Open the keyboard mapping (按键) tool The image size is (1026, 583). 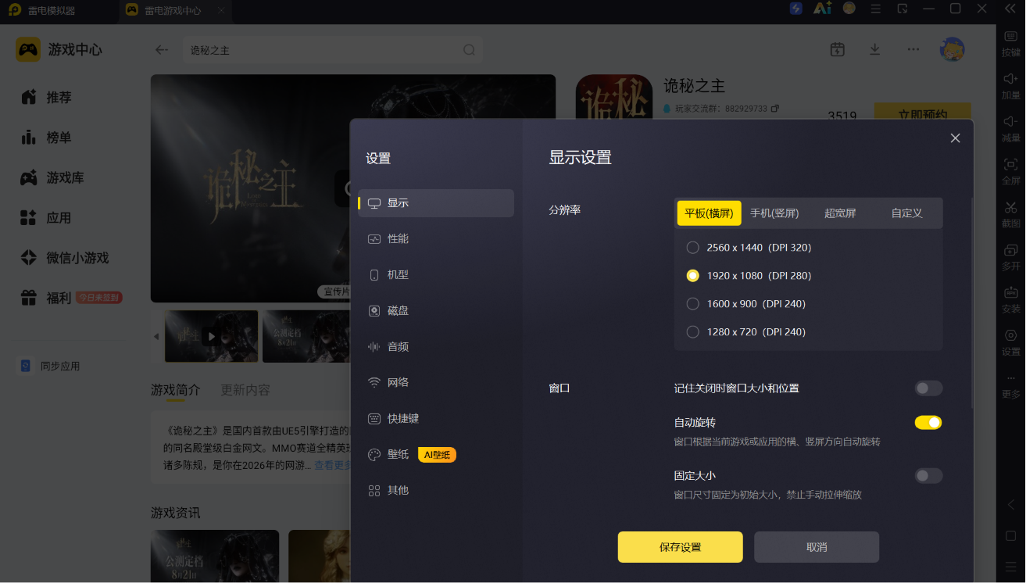(x=1011, y=43)
